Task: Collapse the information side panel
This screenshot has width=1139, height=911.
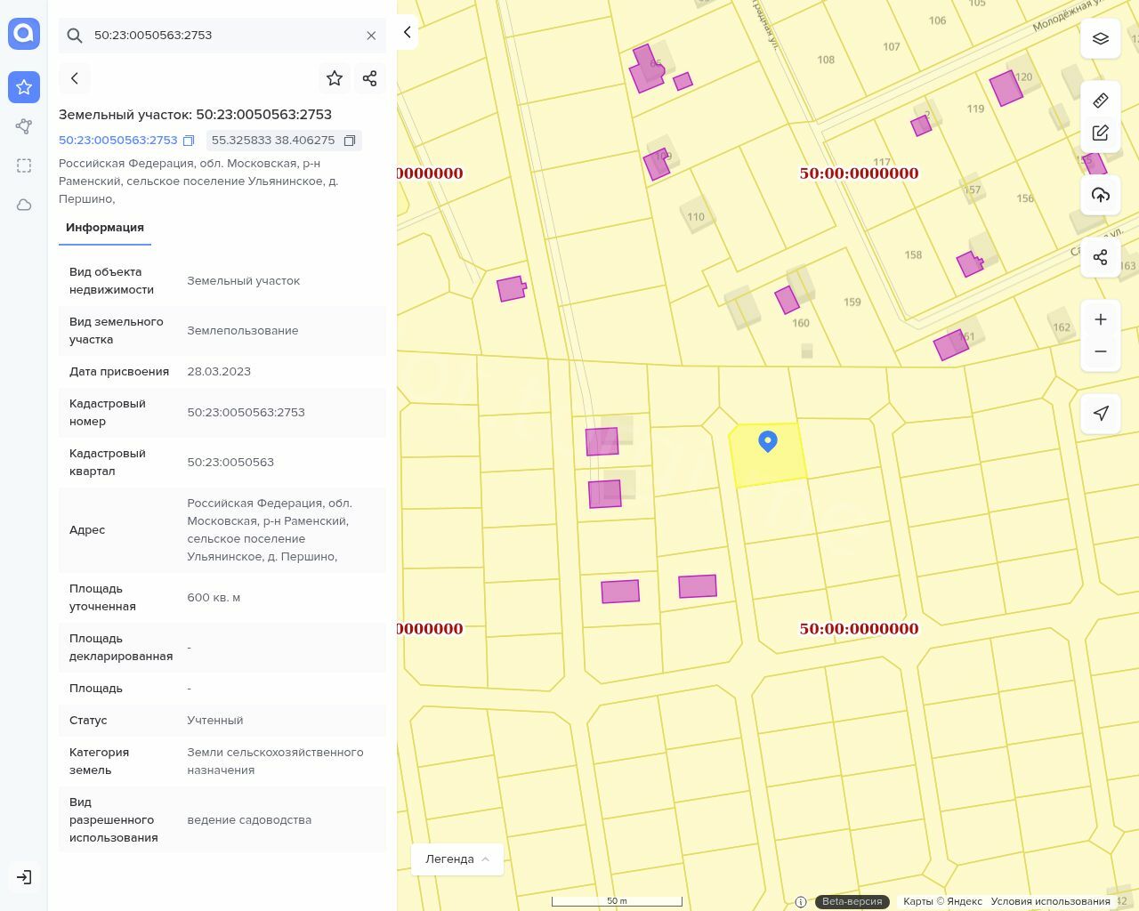Action: pos(407,32)
